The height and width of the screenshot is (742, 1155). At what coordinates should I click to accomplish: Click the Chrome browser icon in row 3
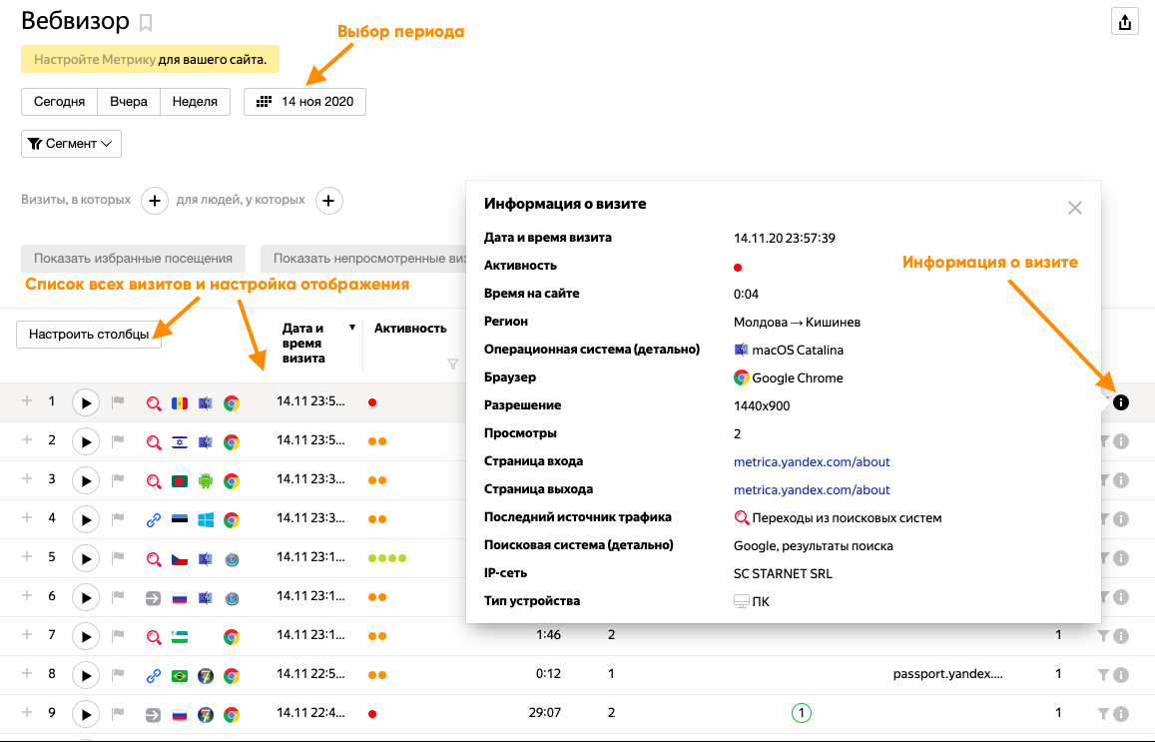[x=232, y=481]
